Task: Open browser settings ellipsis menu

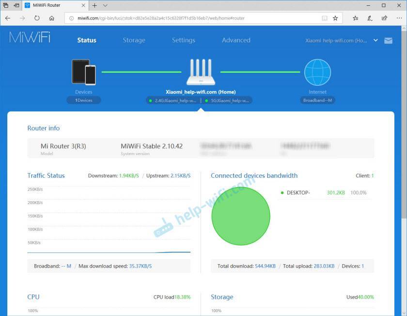Action: coord(398,18)
